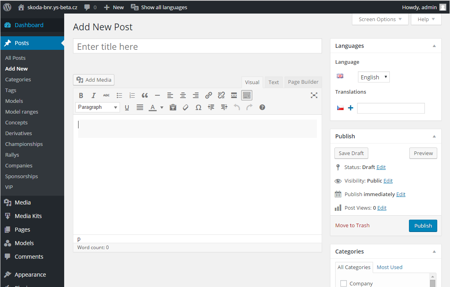Align text right
The height and width of the screenshot is (287, 450).
(x=196, y=95)
